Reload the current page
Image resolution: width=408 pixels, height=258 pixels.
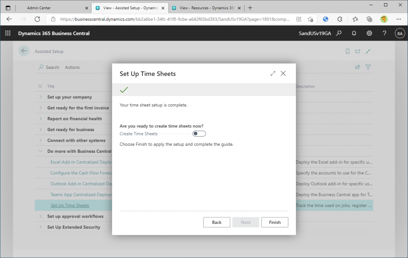[37, 19]
